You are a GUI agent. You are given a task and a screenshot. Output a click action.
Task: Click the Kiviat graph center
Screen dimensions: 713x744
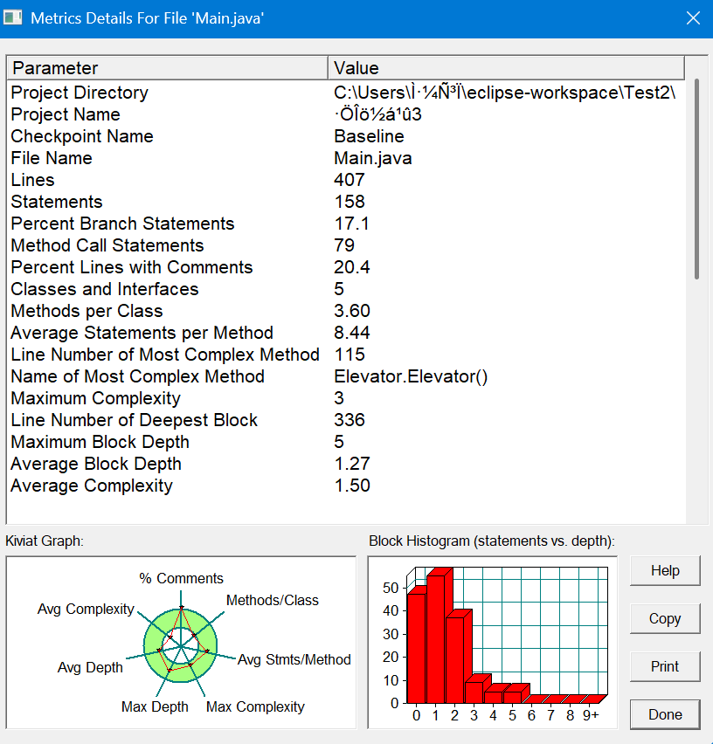click(181, 646)
